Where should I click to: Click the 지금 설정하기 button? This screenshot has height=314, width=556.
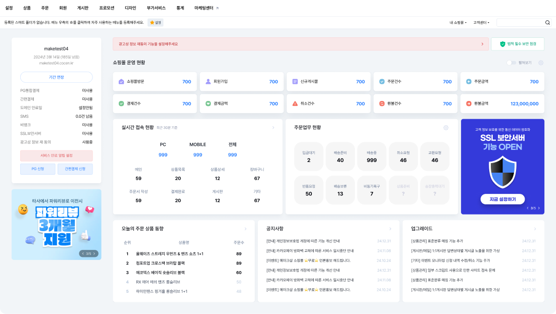pyautogui.click(x=502, y=199)
